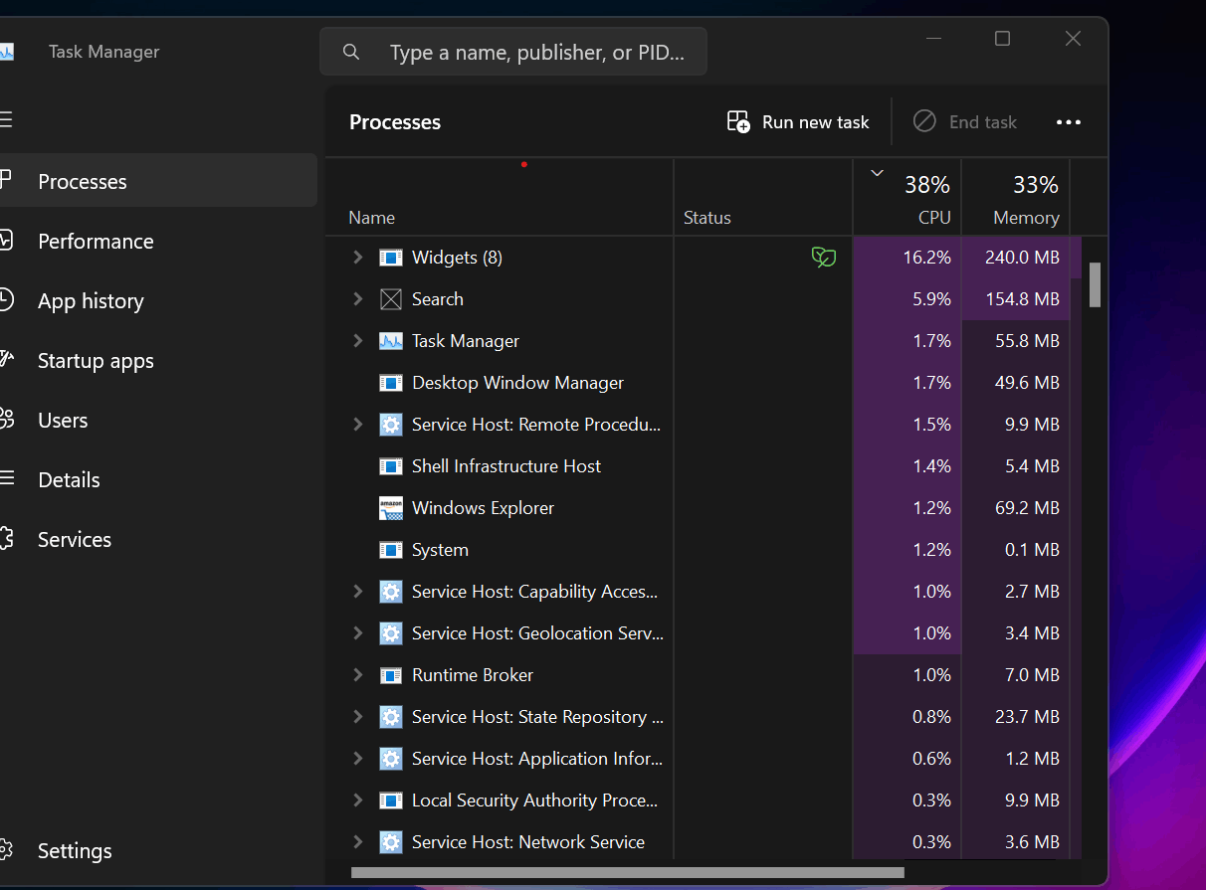Select the Windows Explorer process name
Screen dimensions: 1206x890
[x=483, y=508]
